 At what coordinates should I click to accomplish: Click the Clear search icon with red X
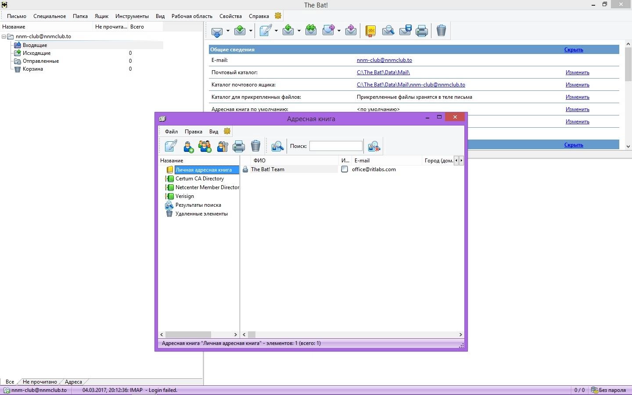[x=374, y=146]
